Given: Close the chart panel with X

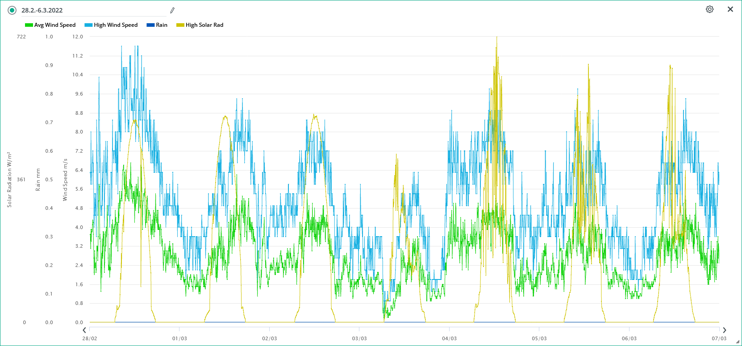Looking at the screenshot, I should [730, 9].
